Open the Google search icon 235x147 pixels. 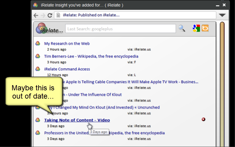(x=196, y=28)
